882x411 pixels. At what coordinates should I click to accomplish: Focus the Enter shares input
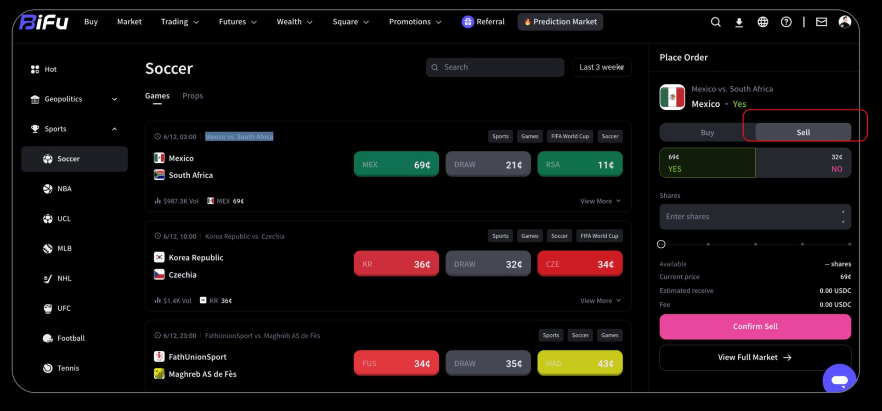pos(755,217)
